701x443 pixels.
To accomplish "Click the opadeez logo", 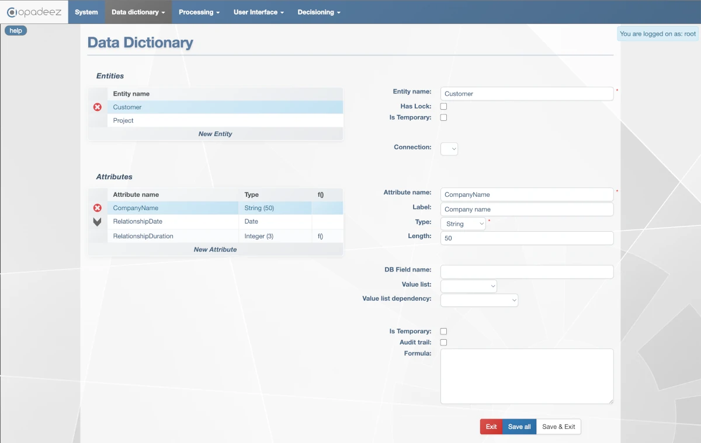I will pos(34,12).
